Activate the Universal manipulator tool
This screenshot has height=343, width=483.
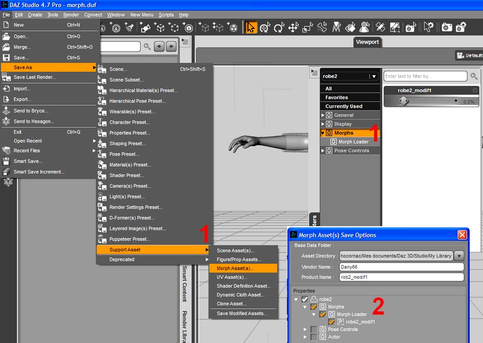coord(265,28)
